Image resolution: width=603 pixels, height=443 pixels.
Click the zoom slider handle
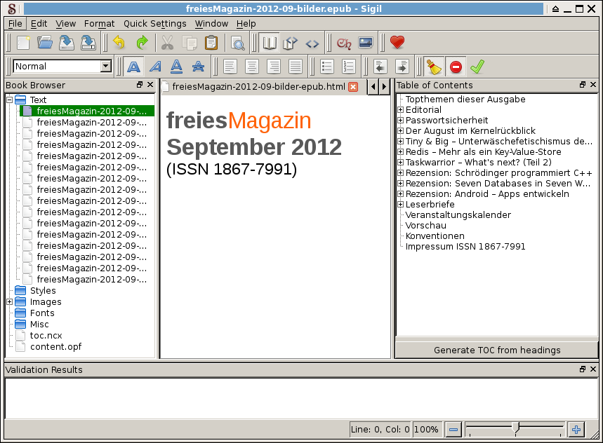tap(517, 428)
